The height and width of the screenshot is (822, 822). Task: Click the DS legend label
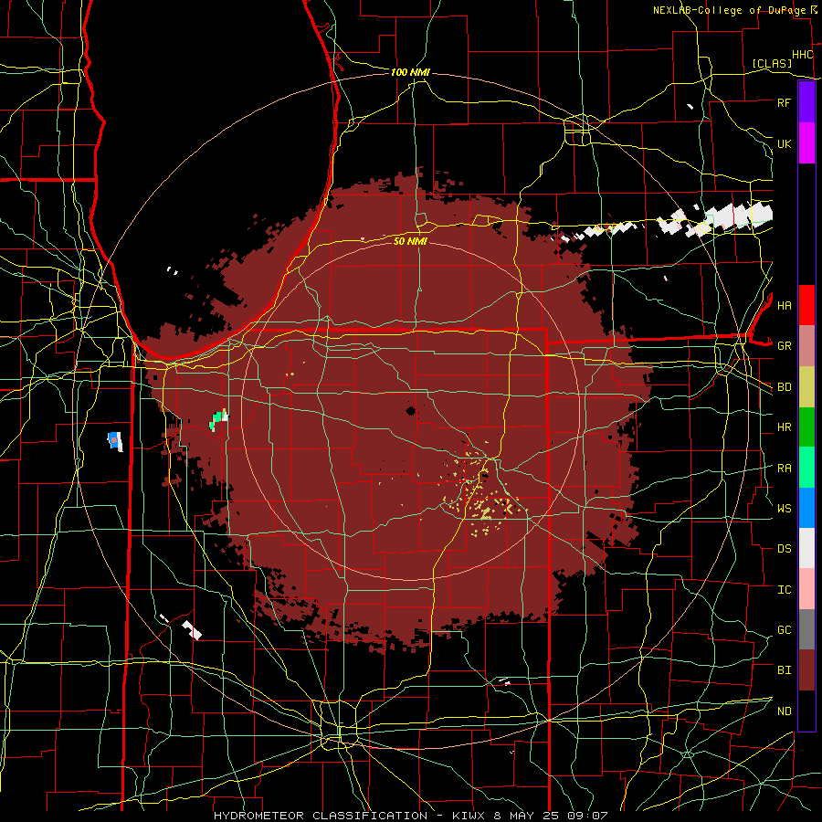coord(784,548)
